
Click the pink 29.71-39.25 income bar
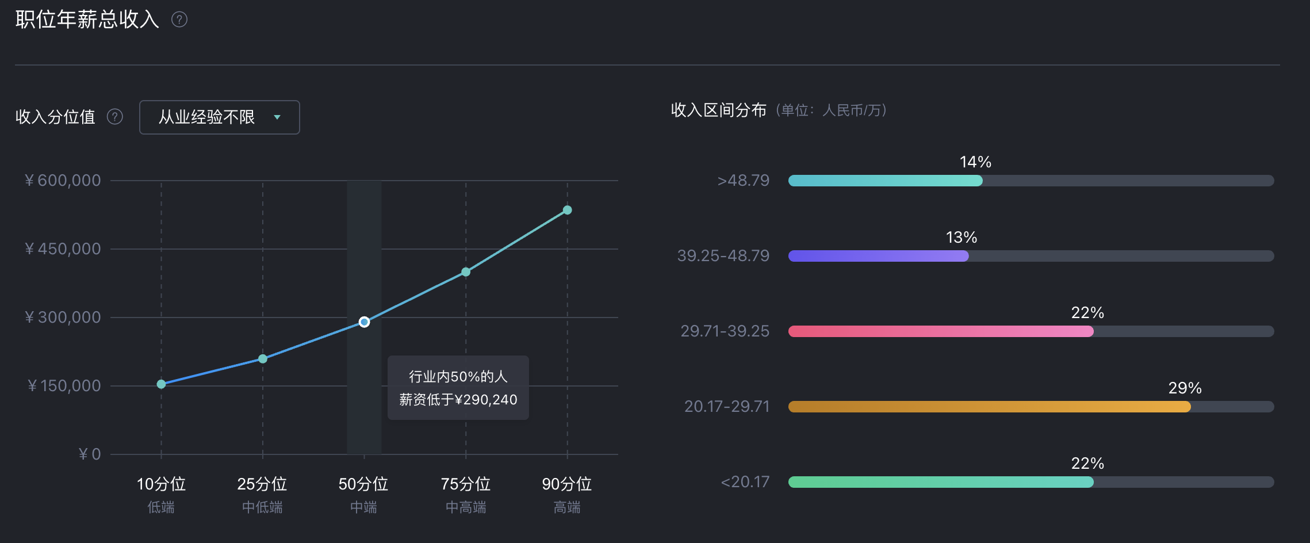coord(940,331)
